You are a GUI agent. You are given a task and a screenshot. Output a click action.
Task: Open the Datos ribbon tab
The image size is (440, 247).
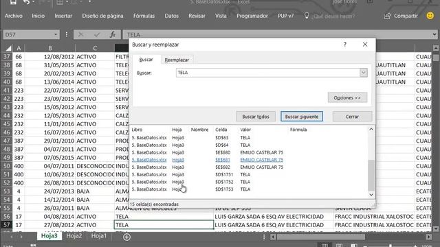point(171,16)
